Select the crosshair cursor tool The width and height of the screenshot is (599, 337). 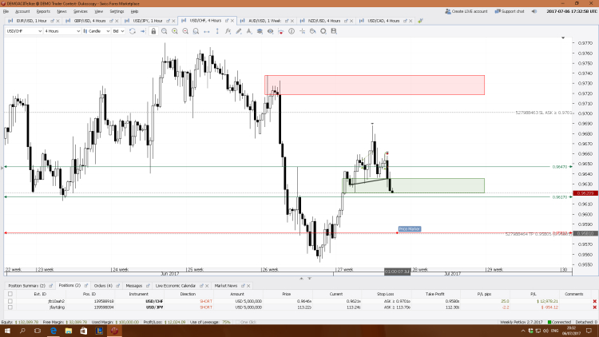click(302, 31)
